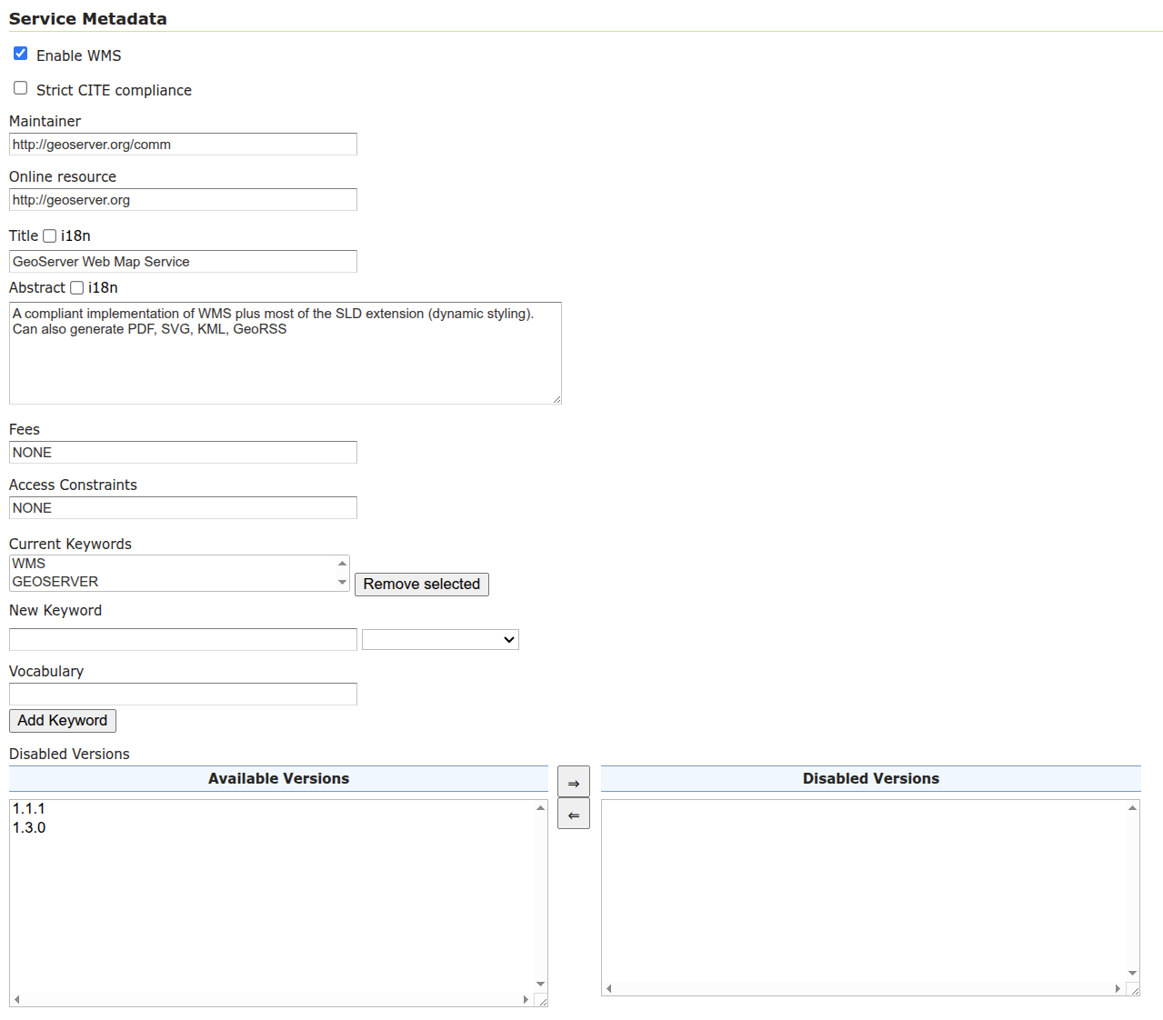Toggle the Abstract i18n checkbox
Image resolution: width=1163 pixels, height=1020 pixels.
pyautogui.click(x=77, y=288)
